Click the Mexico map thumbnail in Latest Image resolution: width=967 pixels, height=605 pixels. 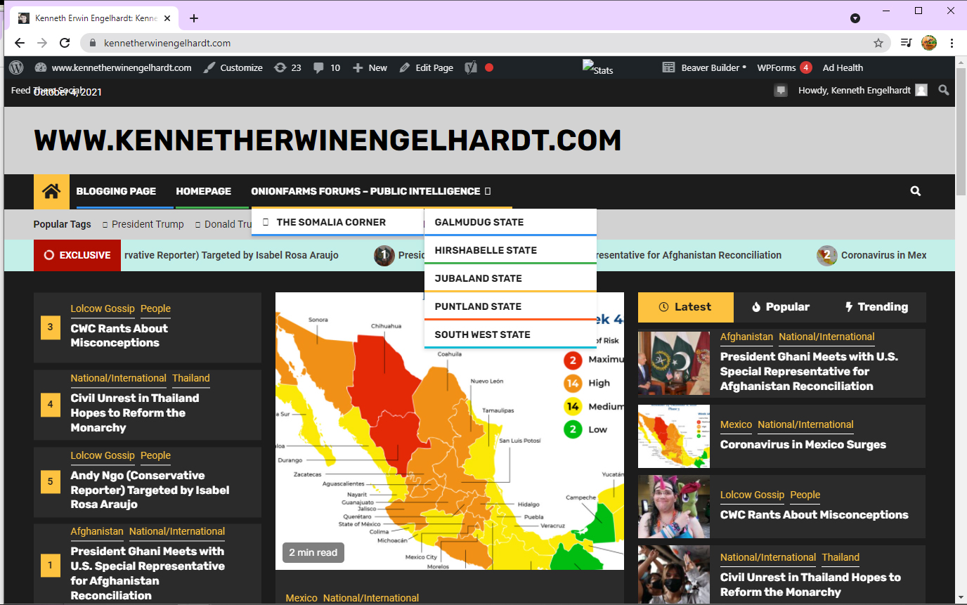(x=674, y=436)
